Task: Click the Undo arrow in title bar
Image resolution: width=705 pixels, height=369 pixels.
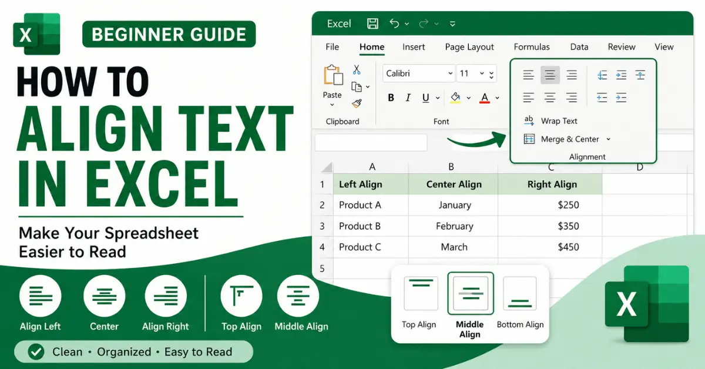Action: pos(394,24)
